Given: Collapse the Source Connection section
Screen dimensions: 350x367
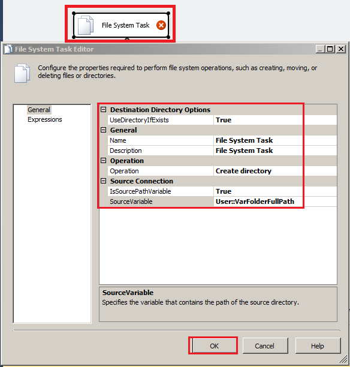Looking at the screenshot, I should (104, 181).
